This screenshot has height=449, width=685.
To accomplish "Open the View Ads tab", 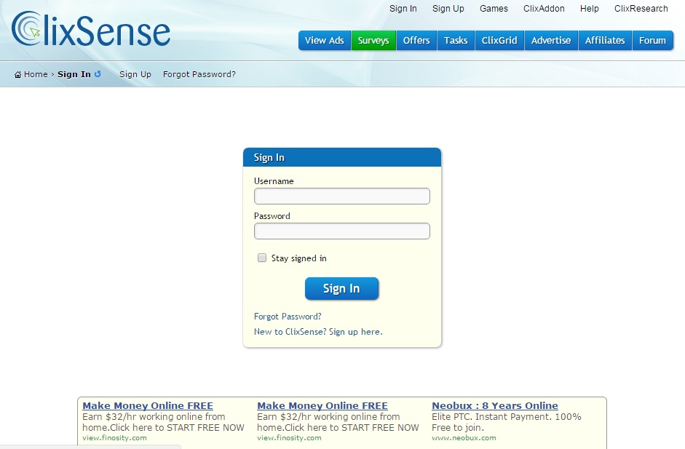I will point(325,41).
